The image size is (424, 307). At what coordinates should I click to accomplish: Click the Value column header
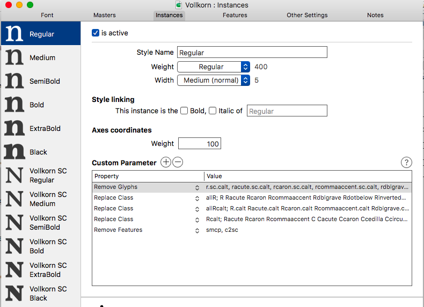click(x=308, y=176)
